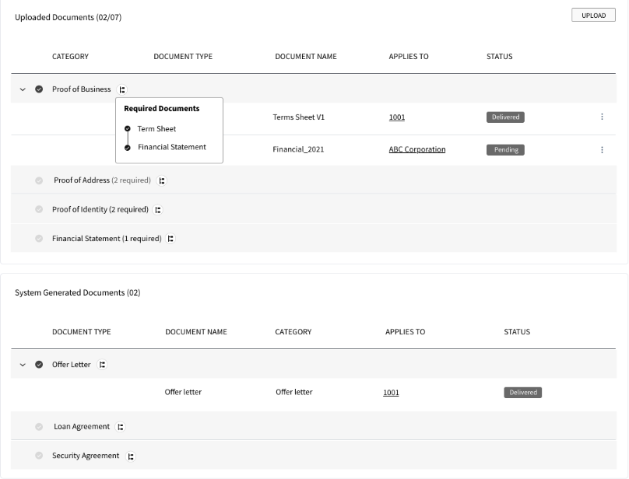Select the Proof of Identity (2 required) row
This screenshot has width=629, height=479.
[x=314, y=209]
